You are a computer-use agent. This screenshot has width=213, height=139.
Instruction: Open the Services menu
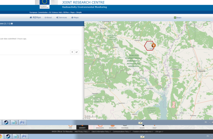pyautogui.click(x=62, y=17)
